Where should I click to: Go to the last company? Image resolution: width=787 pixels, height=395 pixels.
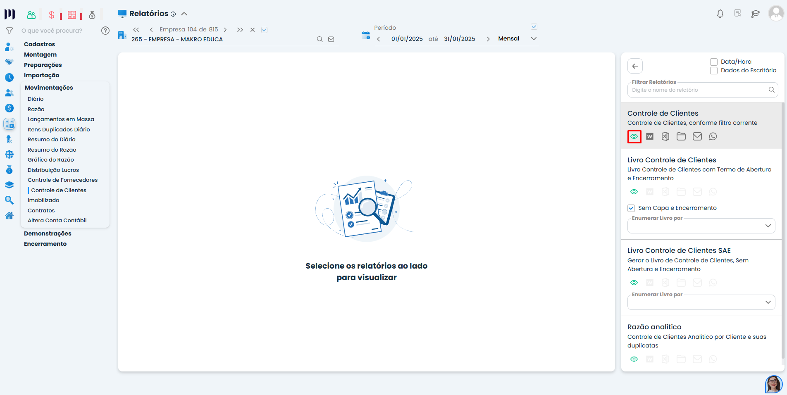coord(240,30)
